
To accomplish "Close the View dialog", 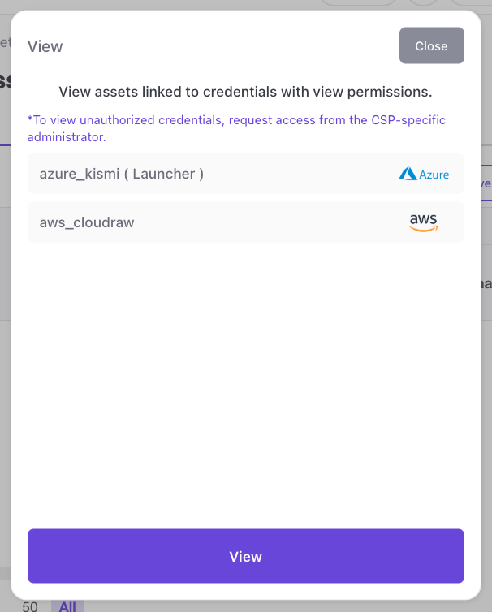I will point(431,45).
